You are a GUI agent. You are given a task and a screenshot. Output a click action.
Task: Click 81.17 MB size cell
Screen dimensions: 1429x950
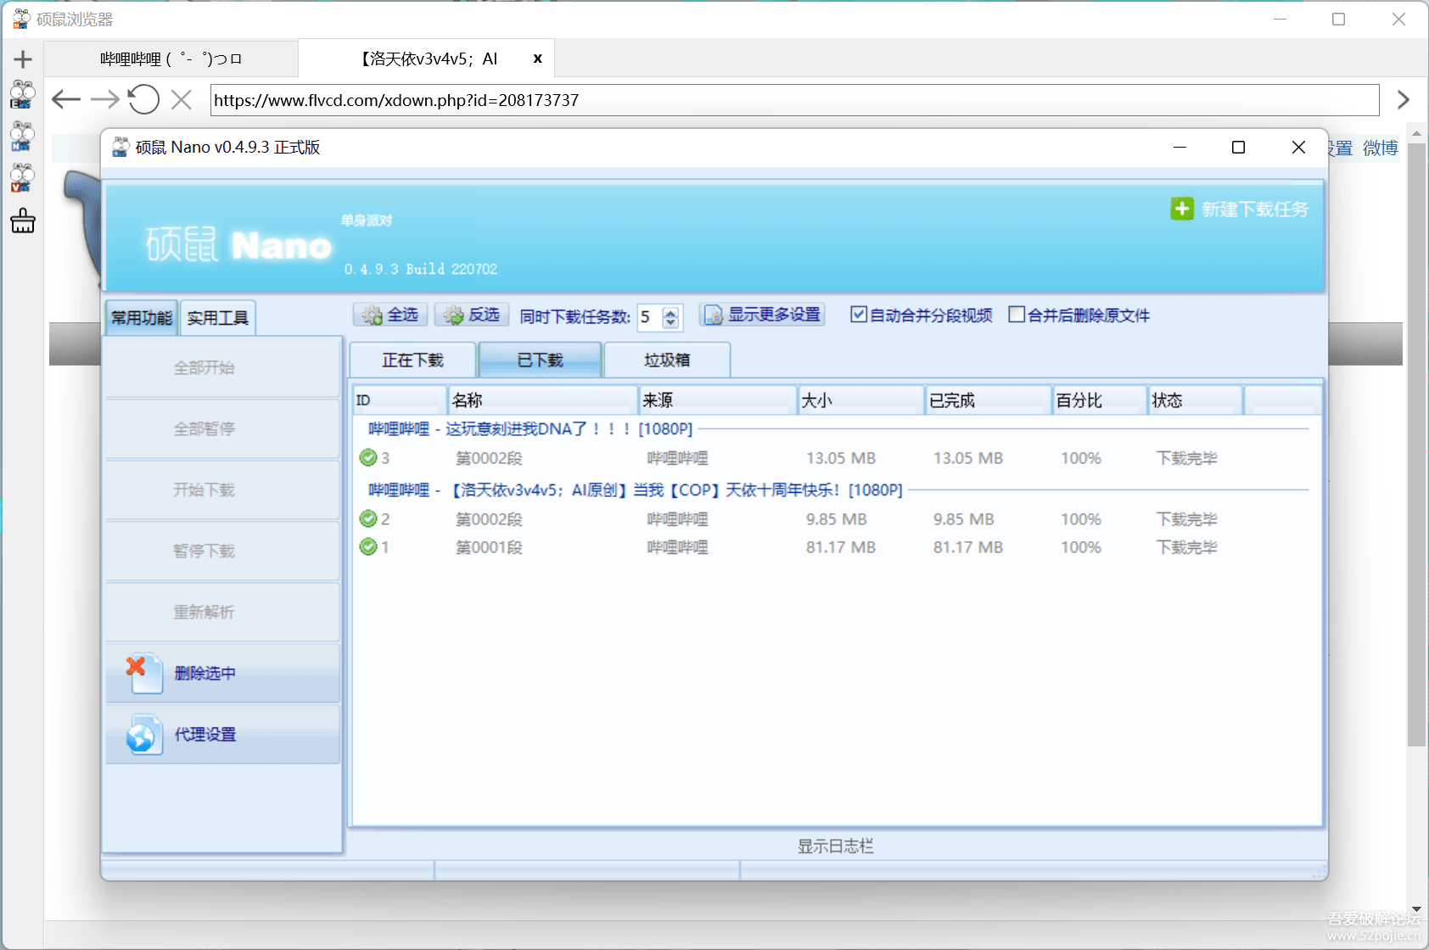841,547
